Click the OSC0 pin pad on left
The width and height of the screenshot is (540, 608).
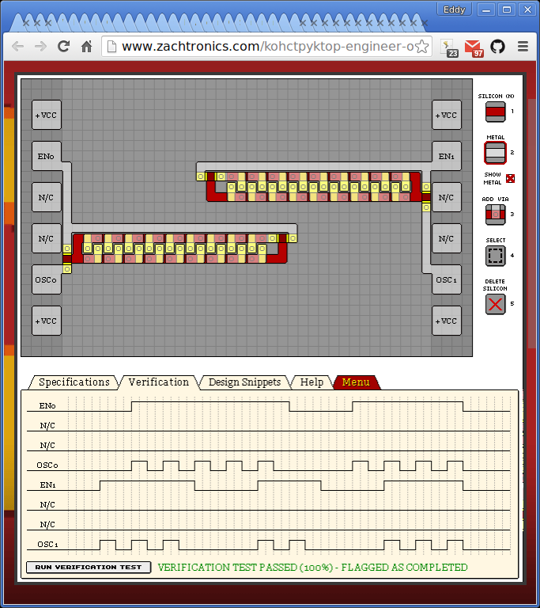point(47,279)
